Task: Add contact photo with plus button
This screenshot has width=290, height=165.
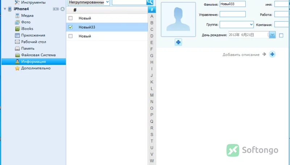Action: click(178, 42)
